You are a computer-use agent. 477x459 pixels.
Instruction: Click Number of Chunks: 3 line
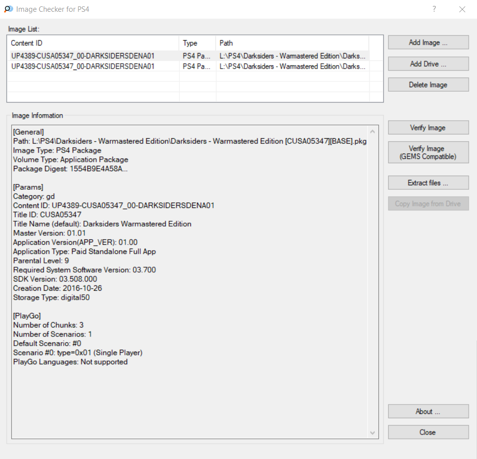click(x=49, y=325)
